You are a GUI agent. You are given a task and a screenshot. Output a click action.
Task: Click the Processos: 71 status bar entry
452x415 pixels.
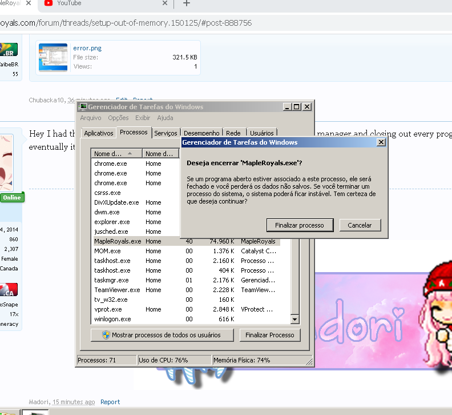click(x=106, y=360)
